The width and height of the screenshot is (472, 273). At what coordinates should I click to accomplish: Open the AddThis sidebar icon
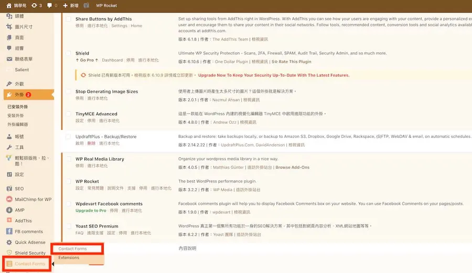pos(9,221)
